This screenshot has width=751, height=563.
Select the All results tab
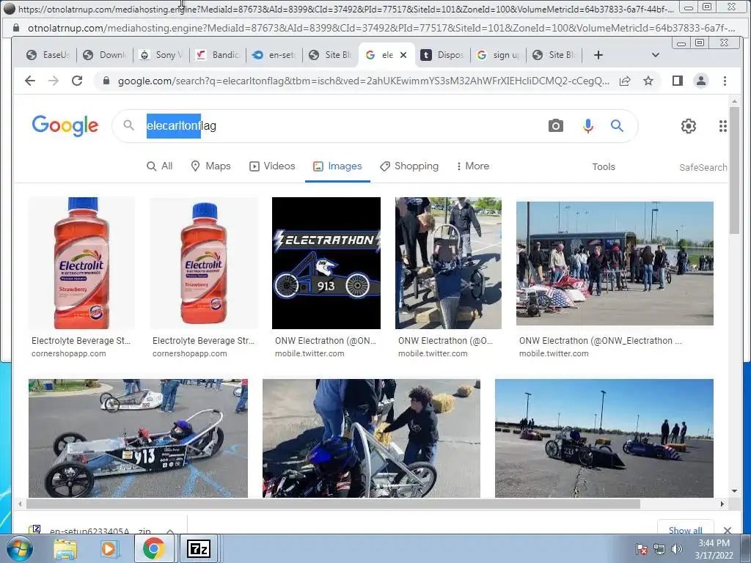tap(159, 166)
